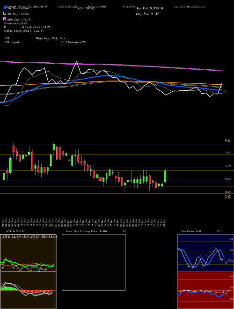
Task: Select the '50 Day = 69.85' legend text
Action: tap(19, 14)
